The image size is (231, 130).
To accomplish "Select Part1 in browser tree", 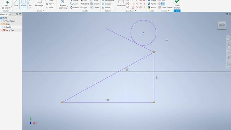I will tap(4, 18).
